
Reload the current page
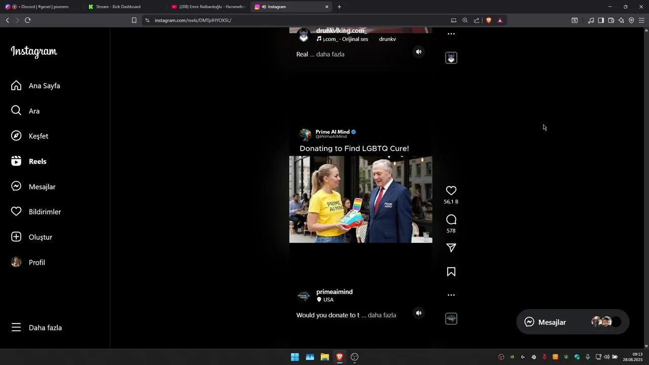point(27,20)
